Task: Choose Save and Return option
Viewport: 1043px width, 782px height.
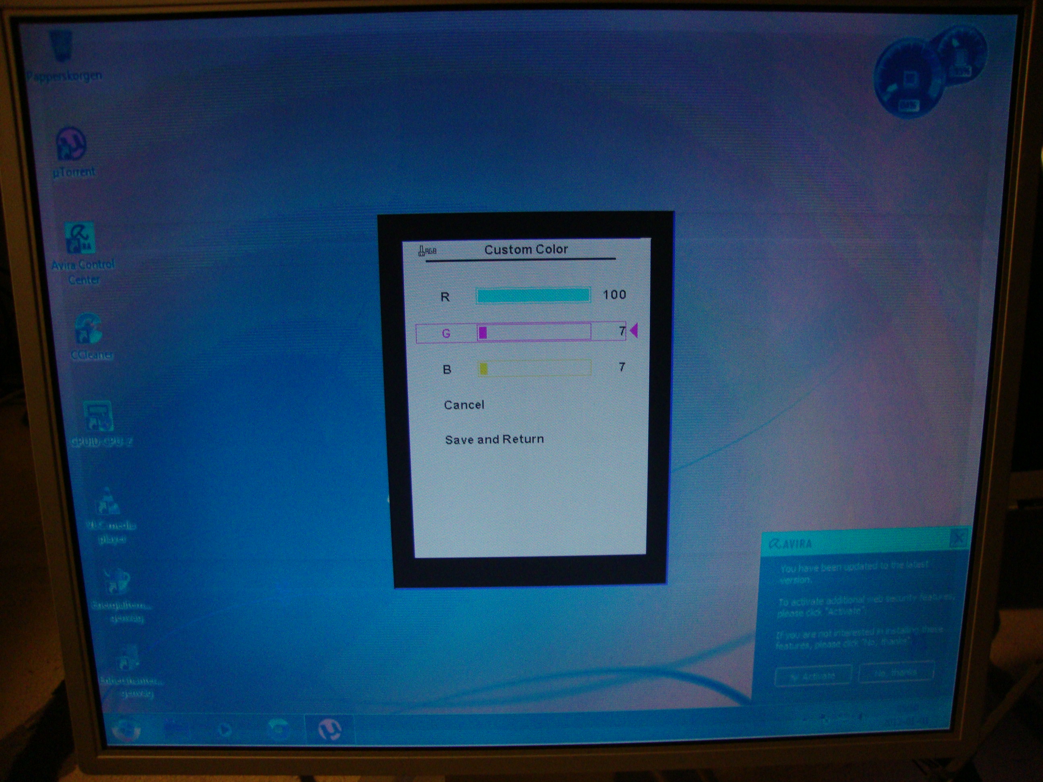Action: click(494, 439)
